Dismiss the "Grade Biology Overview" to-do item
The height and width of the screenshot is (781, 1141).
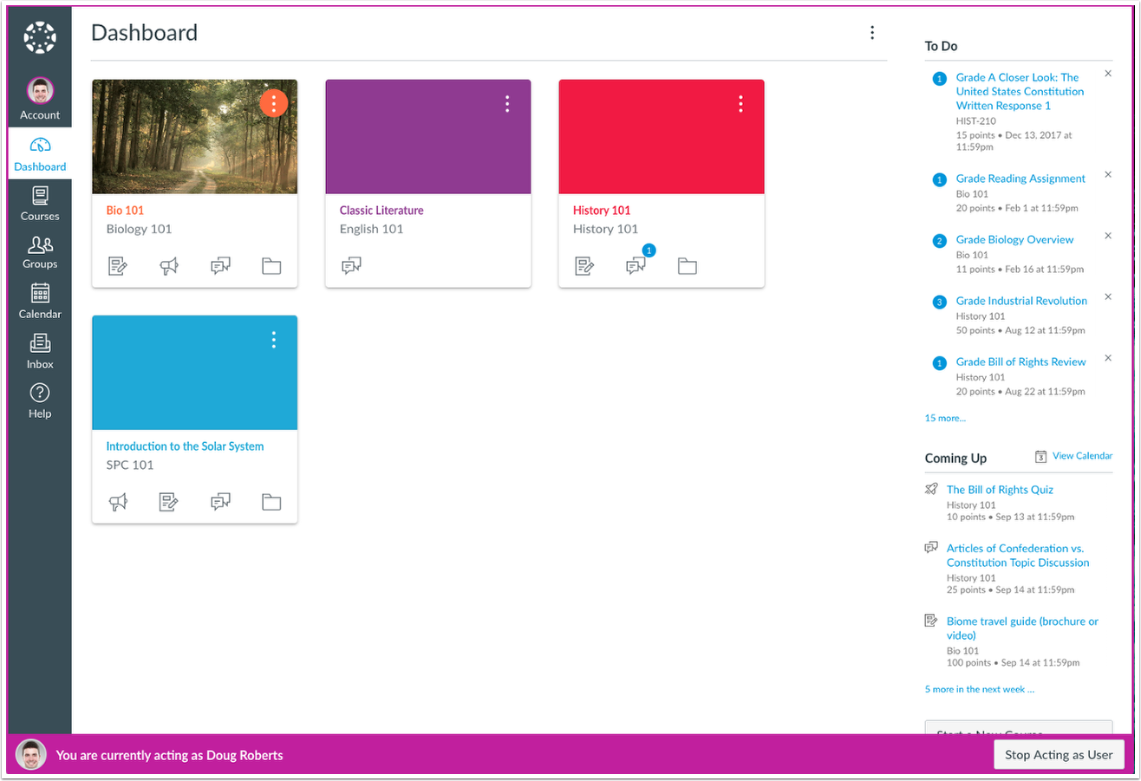pyautogui.click(x=1108, y=235)
